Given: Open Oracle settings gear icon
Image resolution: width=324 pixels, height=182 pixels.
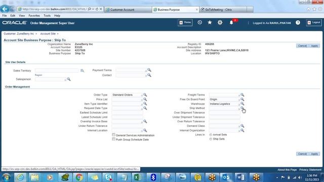Looking at the screenshot, I should [x=220, y=22].
